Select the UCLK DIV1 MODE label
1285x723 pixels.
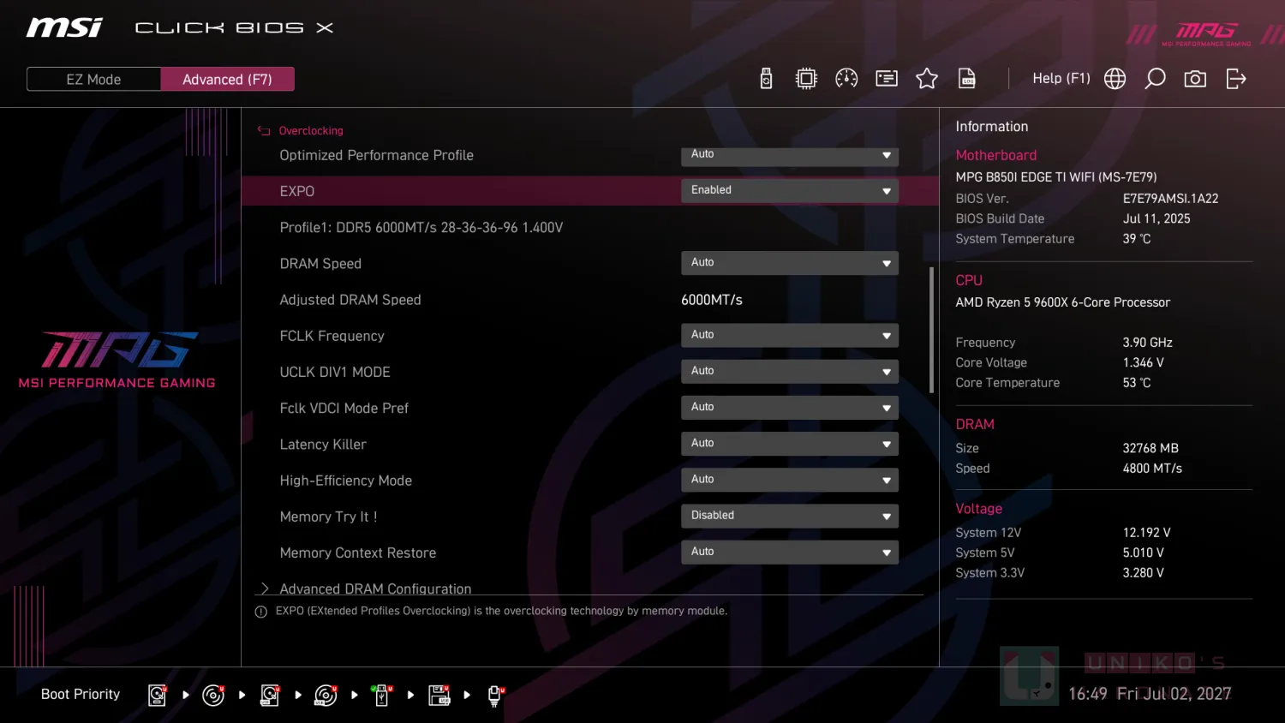coord(335,372)
